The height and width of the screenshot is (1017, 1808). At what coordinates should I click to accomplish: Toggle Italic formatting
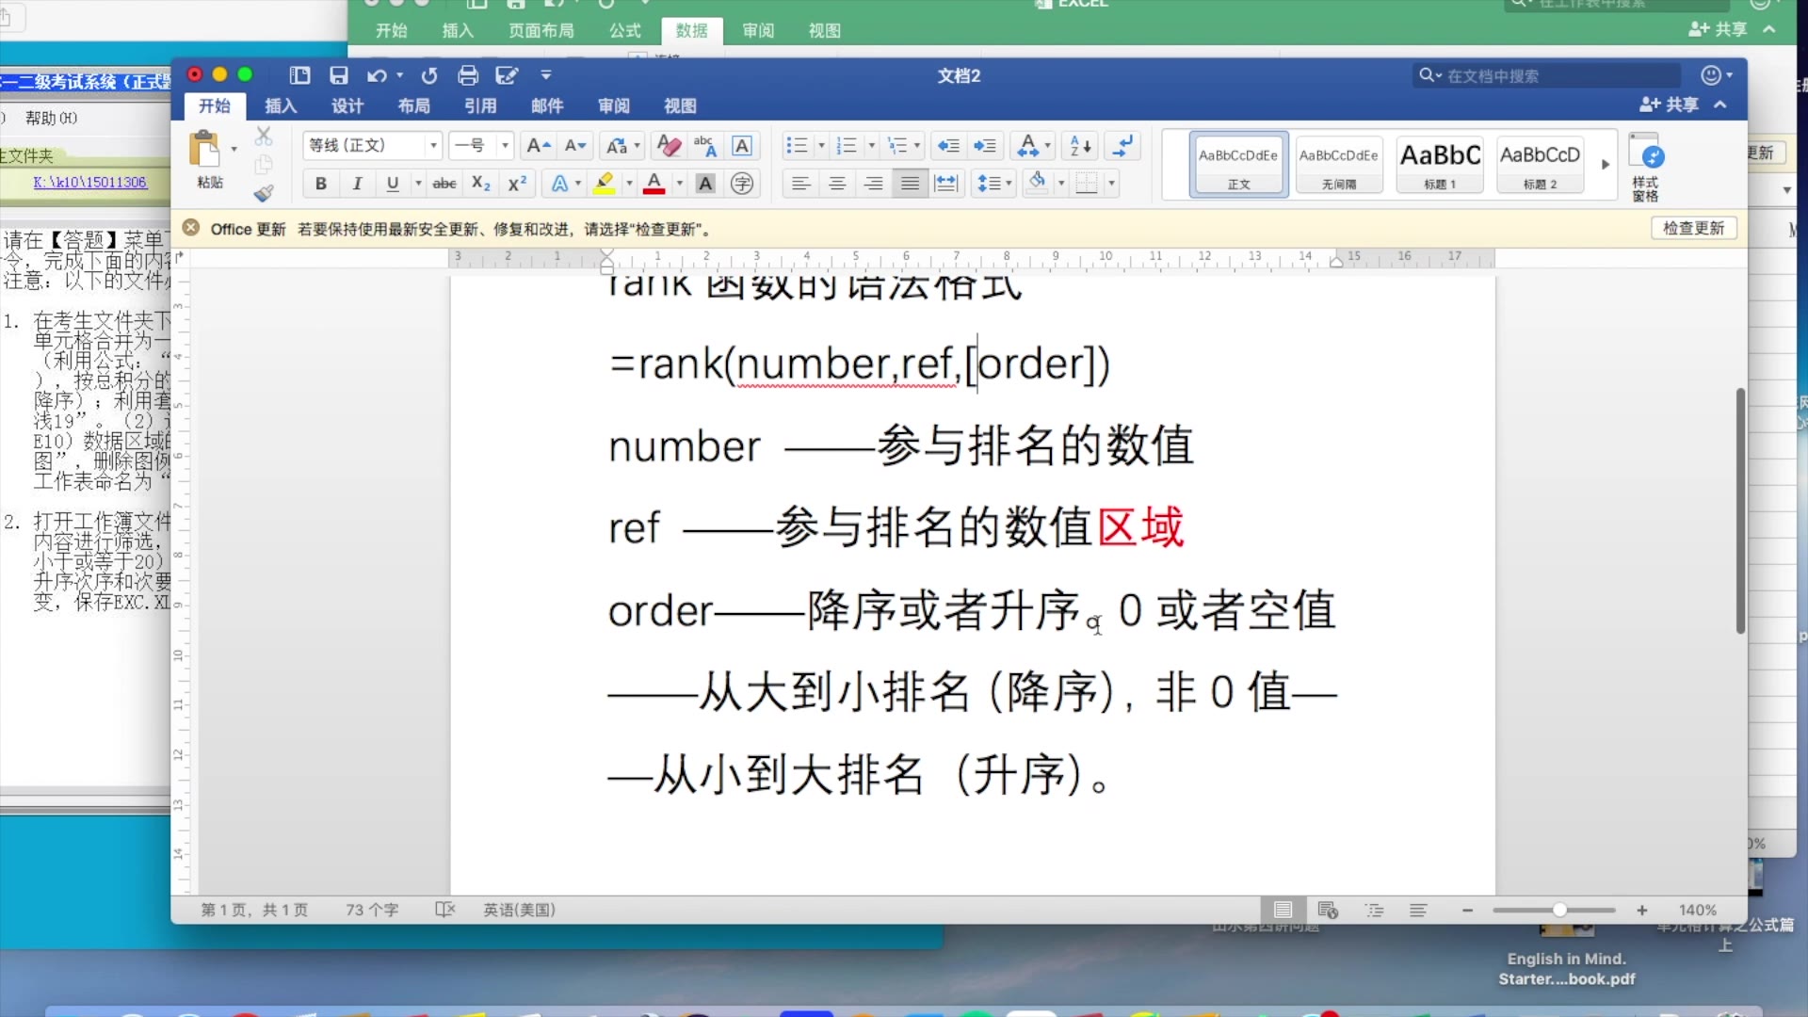point(357,184)
